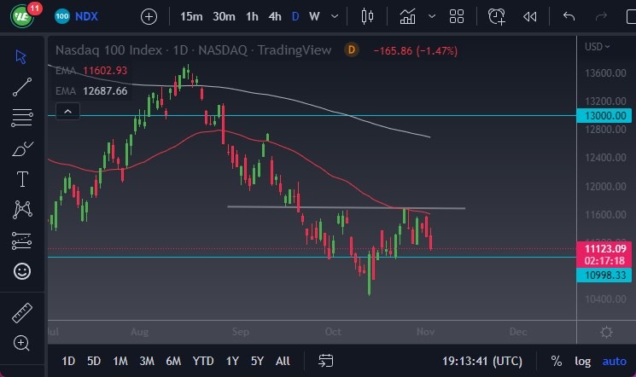
Task: Open the indicator templates grid
Action: click(x=457, y=16)
